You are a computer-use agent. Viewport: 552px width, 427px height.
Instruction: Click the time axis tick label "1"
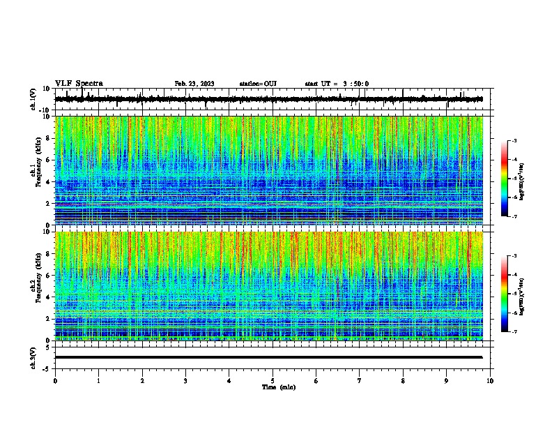[x=98, y=381]
